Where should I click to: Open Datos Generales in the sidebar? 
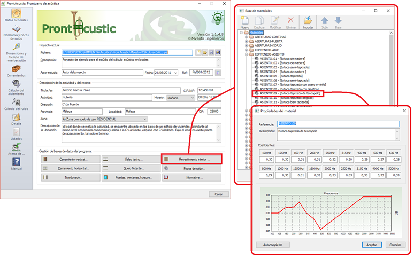point(16,15)
